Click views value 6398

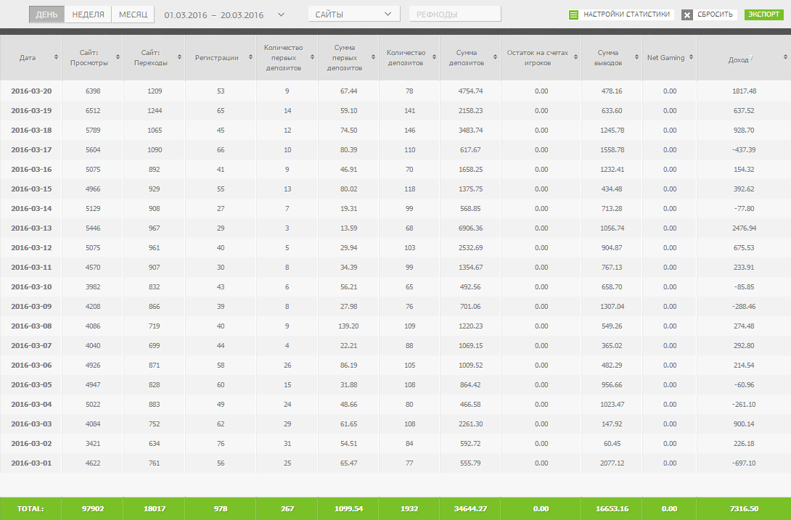93,91
